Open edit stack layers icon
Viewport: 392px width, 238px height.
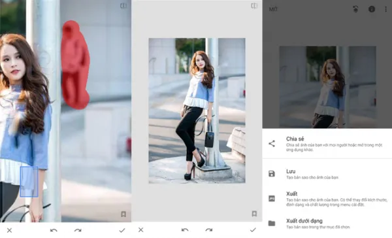pyautogui.click(x=356, y=9)
